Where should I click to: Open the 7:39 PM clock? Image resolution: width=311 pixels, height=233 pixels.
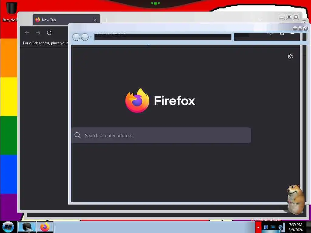[296, 227]
